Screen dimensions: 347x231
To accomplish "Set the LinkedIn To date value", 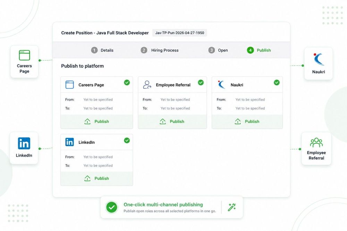I will 98,166.
